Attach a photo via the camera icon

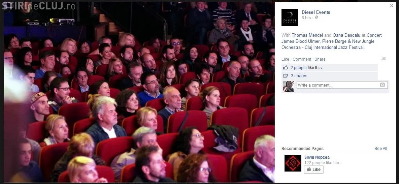382,85
